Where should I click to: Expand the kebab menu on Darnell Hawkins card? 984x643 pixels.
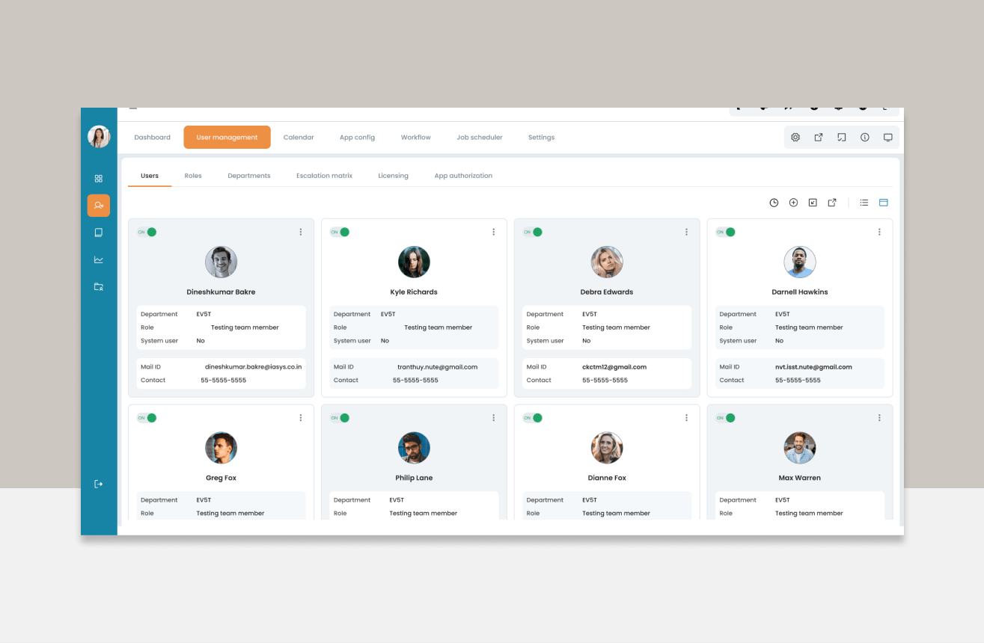[879, 233]
